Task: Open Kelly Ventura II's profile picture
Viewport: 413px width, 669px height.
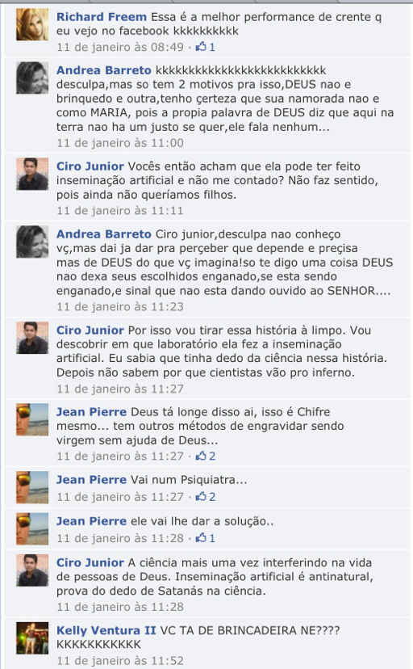Action: pyautogui.click(x=32, y=637)
